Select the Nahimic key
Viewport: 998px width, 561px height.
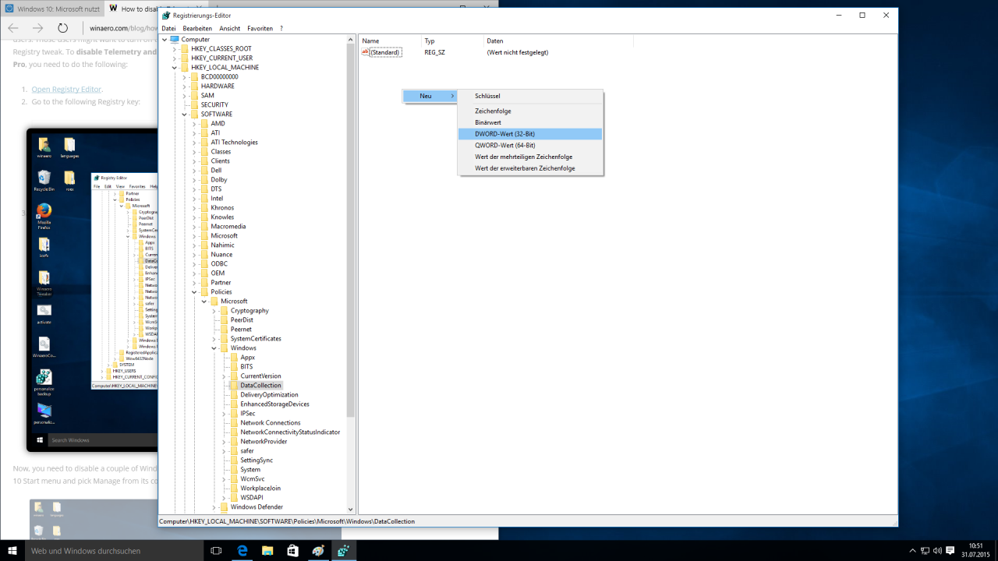coord(222,245)
